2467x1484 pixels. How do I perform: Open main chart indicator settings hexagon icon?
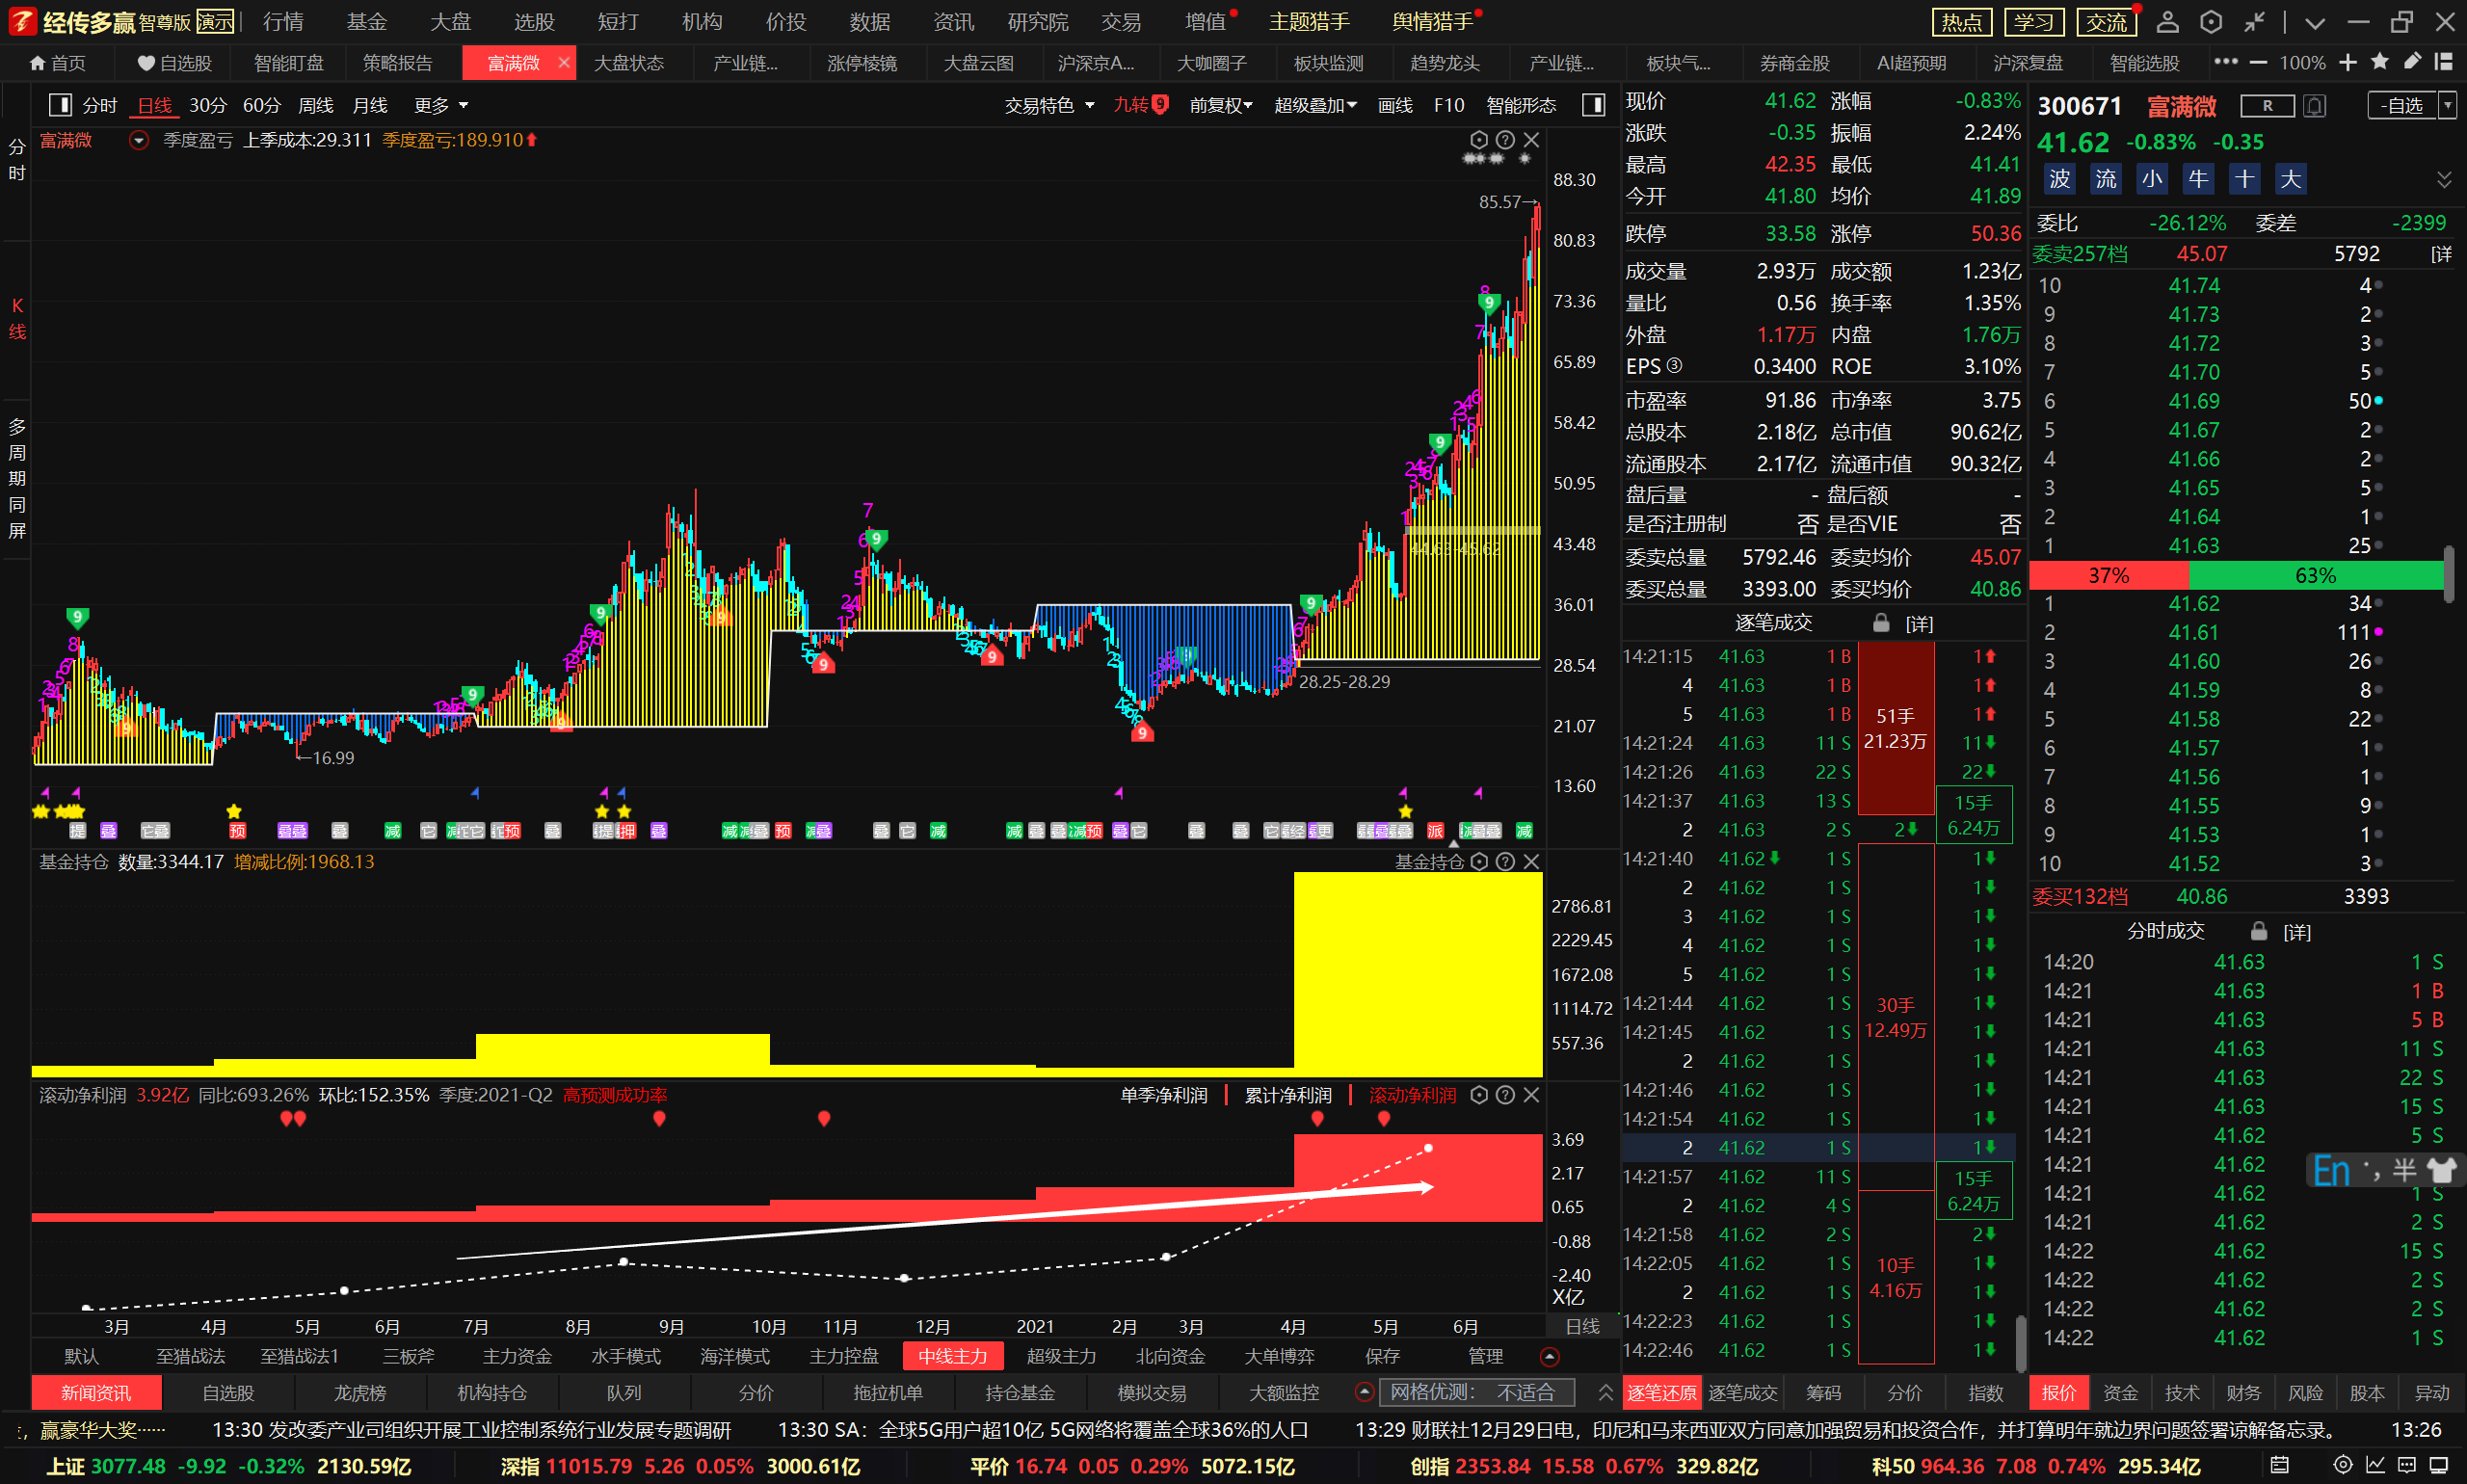tap(1479, 140)
